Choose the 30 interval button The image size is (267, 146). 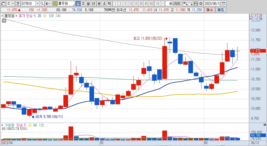(141, 4)
